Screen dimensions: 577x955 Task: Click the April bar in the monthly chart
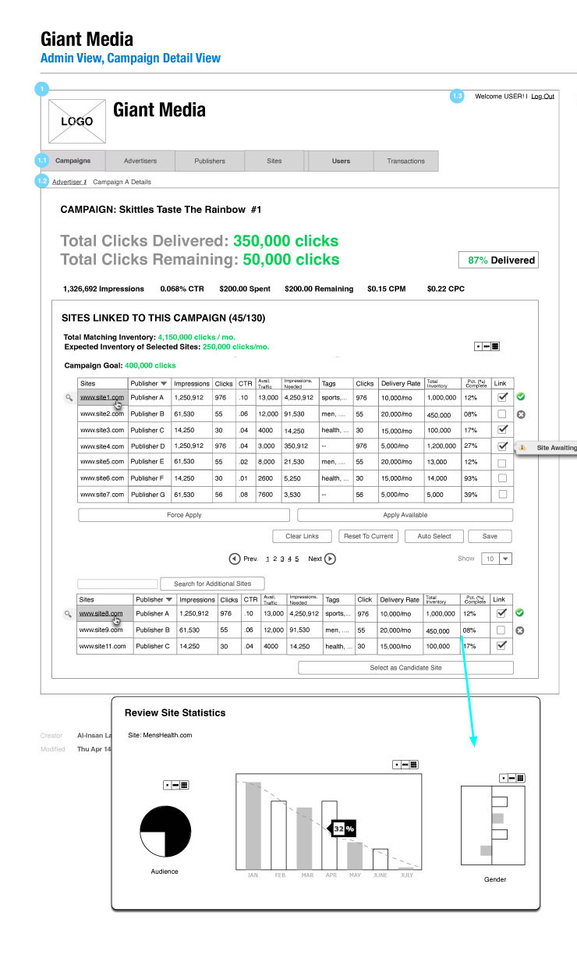click(329, 835)
